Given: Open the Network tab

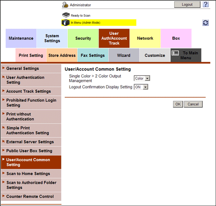Looking at the screenshot, I should (145, 38).
